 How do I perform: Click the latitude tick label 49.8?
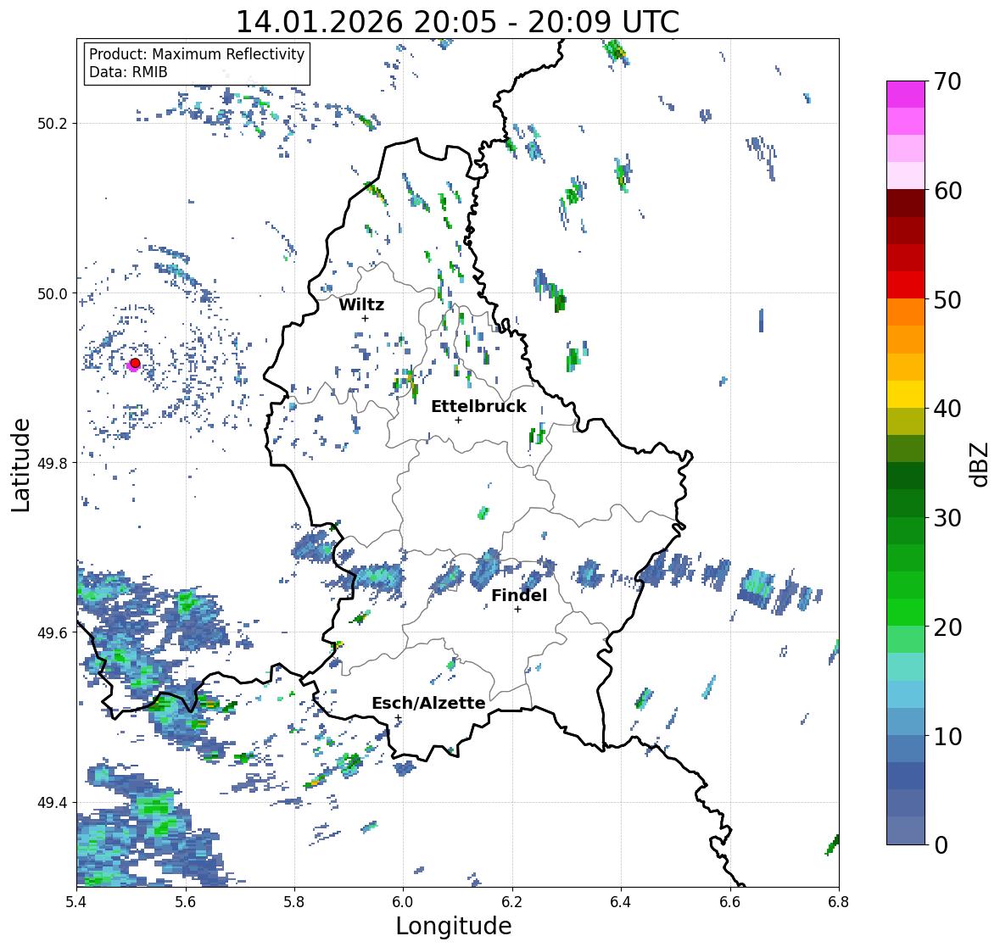pyautogui.click(x=53, y=463)
